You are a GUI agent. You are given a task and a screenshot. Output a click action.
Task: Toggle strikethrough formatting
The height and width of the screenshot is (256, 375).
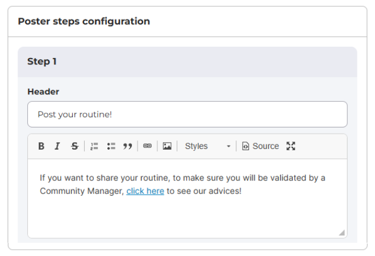pyautogui.click(x=74, y=146)
